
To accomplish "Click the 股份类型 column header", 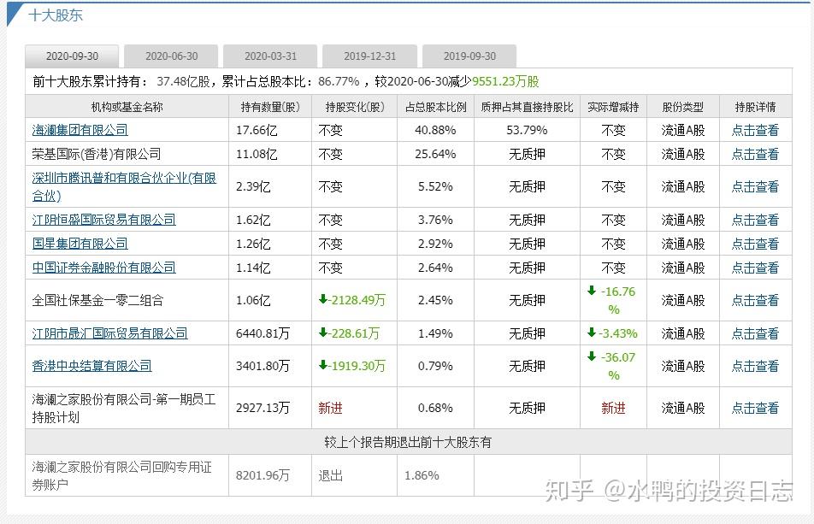I will click(x=683, y=107).
